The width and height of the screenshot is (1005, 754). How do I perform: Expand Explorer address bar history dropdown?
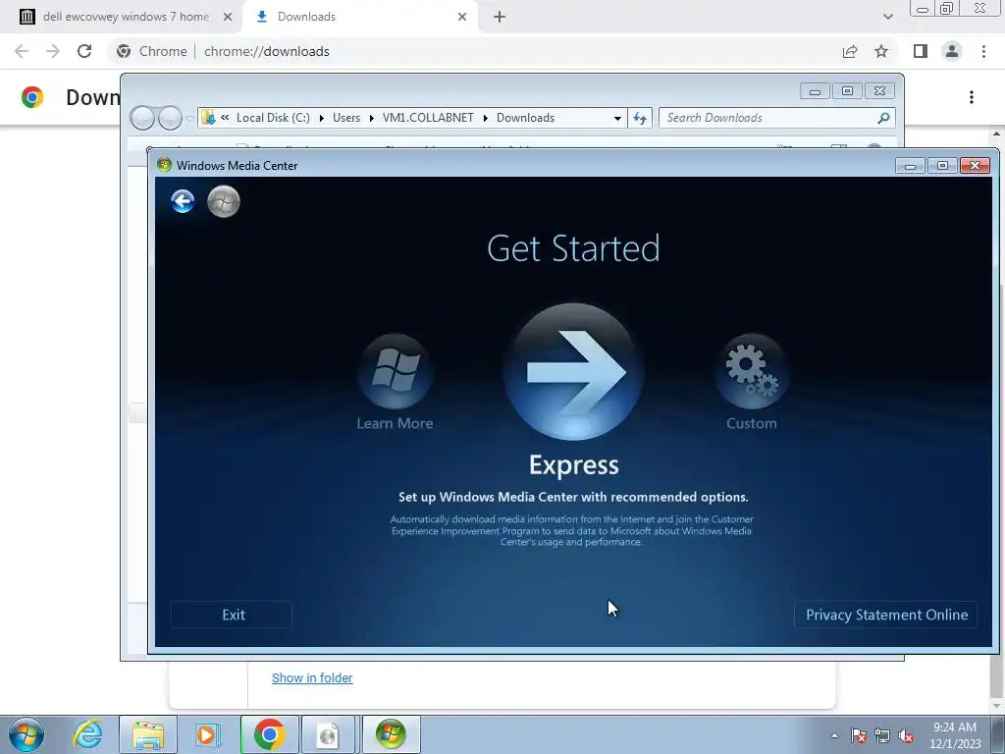617,118
